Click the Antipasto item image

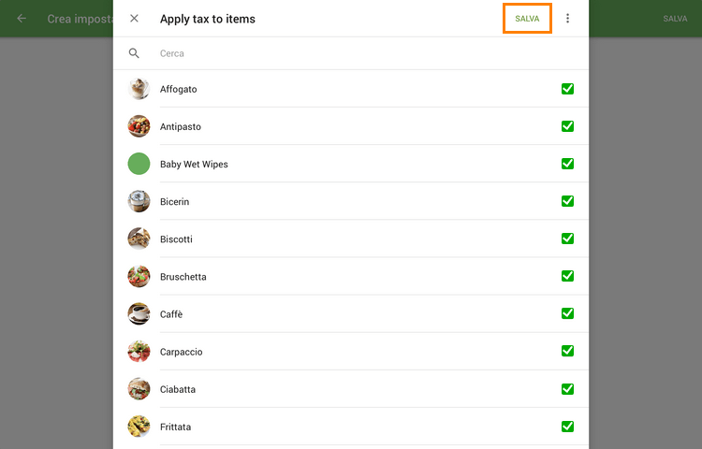(x=139, y=126)
